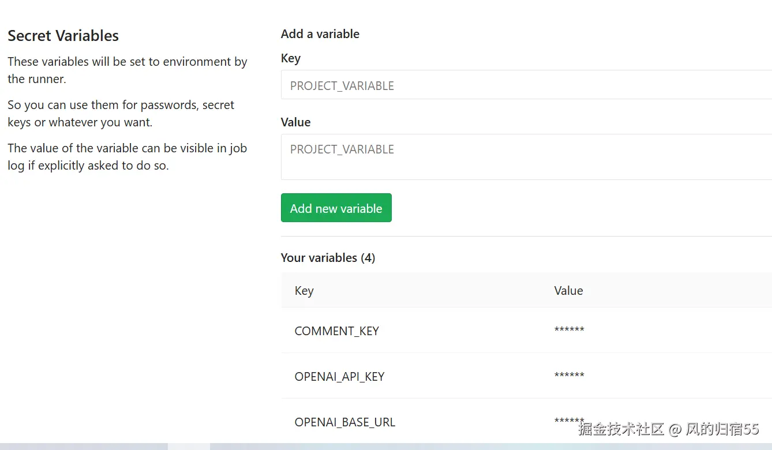Select the OPENAI_API_KEY variable name
Viewport: 772px width, 450px height.
pyautogui.click(x=339, y=377)
